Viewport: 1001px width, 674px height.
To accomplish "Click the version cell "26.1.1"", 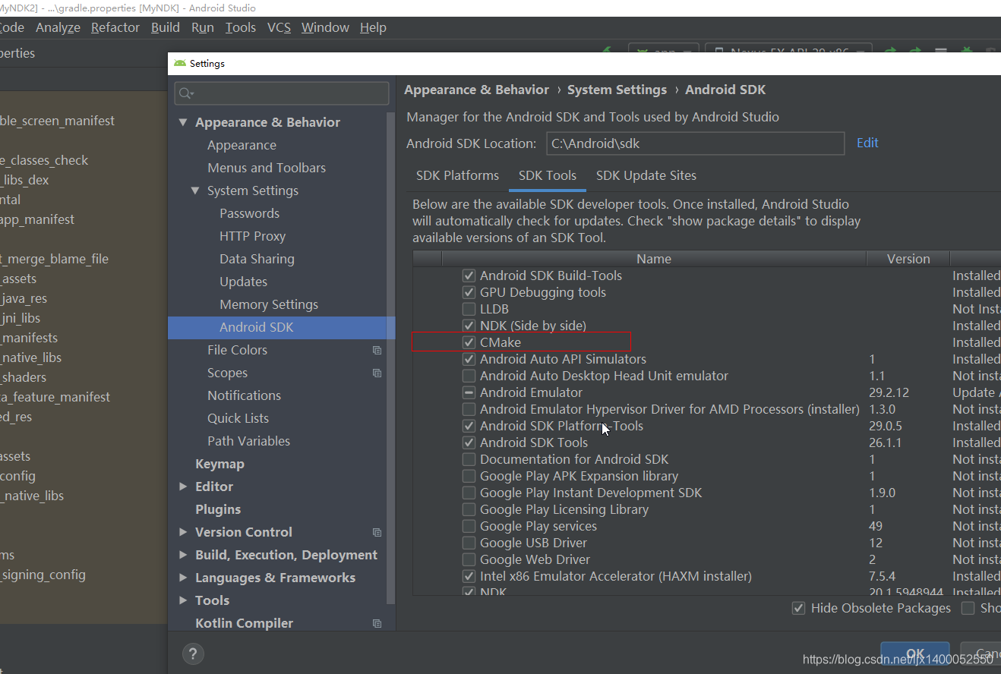I will (885, 443).
